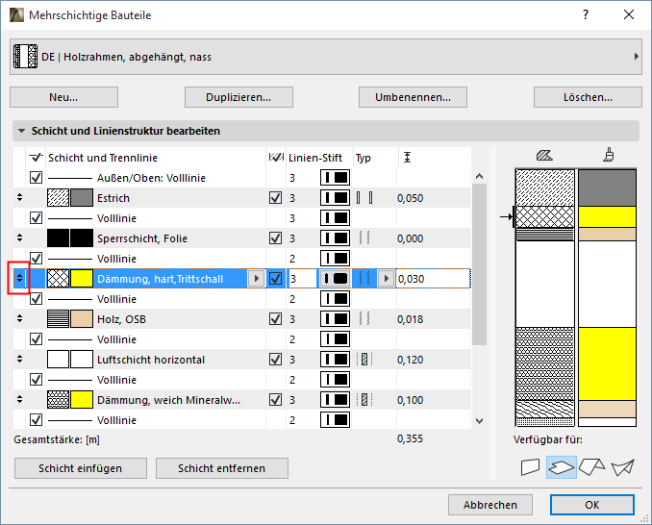
Task: Toggle Volllinie checkbox below Luftschicht horizontal
Action: coord(37,379)
